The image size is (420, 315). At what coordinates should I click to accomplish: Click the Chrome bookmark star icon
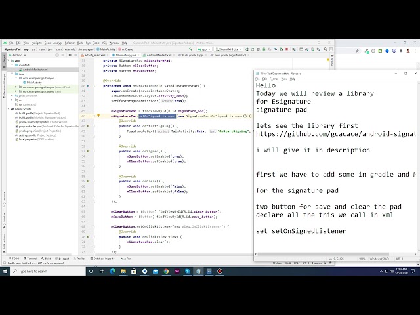point(357,51)
